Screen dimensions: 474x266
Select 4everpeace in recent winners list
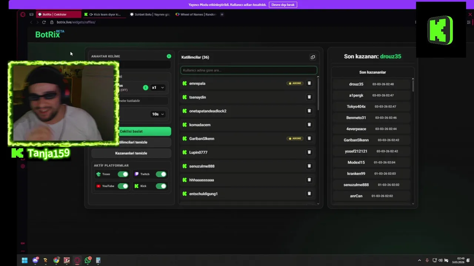click(x=371, y=129)
